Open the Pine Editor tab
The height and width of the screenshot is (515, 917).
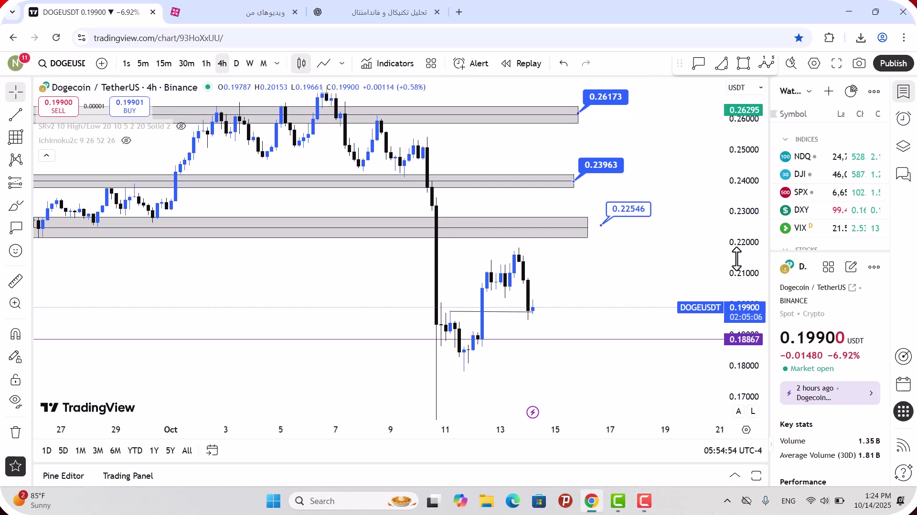(63, 476)
